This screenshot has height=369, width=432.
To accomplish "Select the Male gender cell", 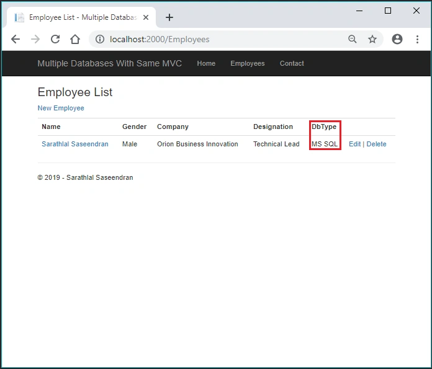I will point(130,144).
